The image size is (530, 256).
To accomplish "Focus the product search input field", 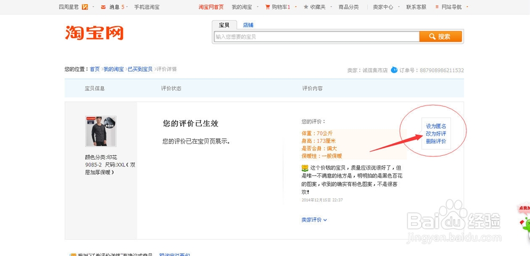I will (x=317, y=37).
